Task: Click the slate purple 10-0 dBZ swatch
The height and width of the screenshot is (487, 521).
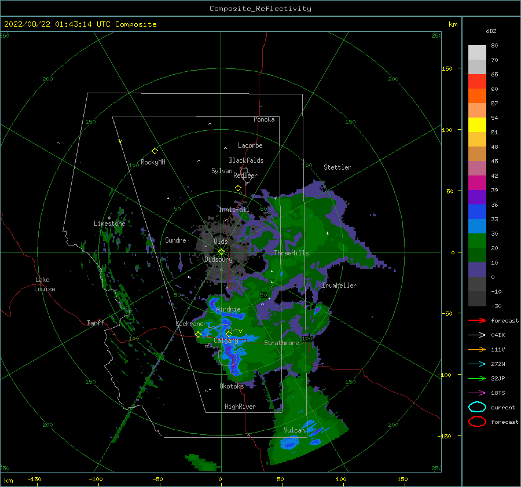Action: pos(477,270)
